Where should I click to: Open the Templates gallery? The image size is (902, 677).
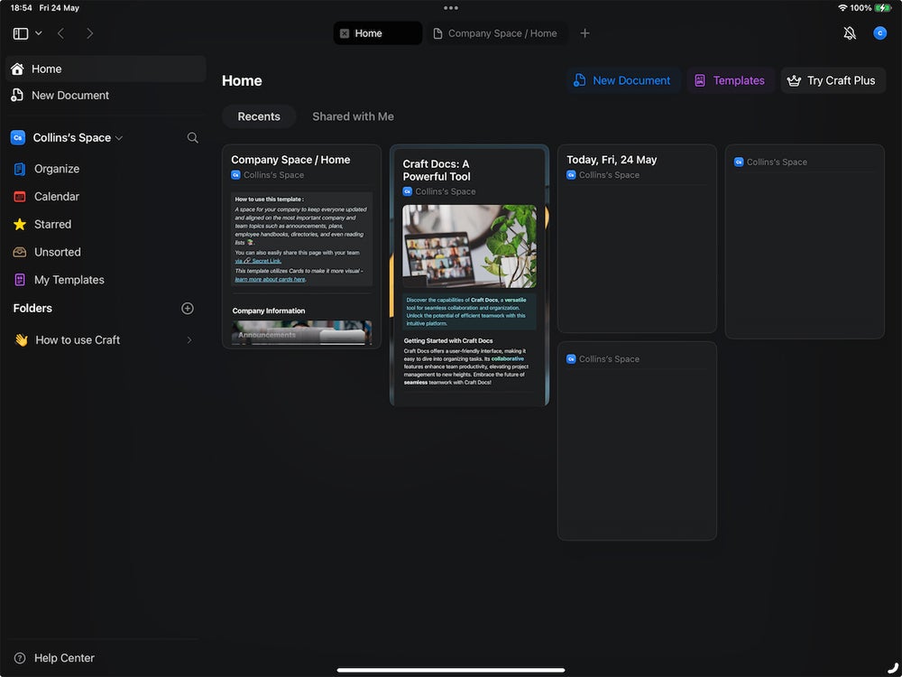(x=731, y=80)
